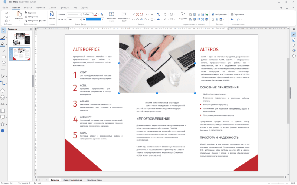297x185 pixels.
Task: Click Копировать формат button
Action: click(35, 21)
